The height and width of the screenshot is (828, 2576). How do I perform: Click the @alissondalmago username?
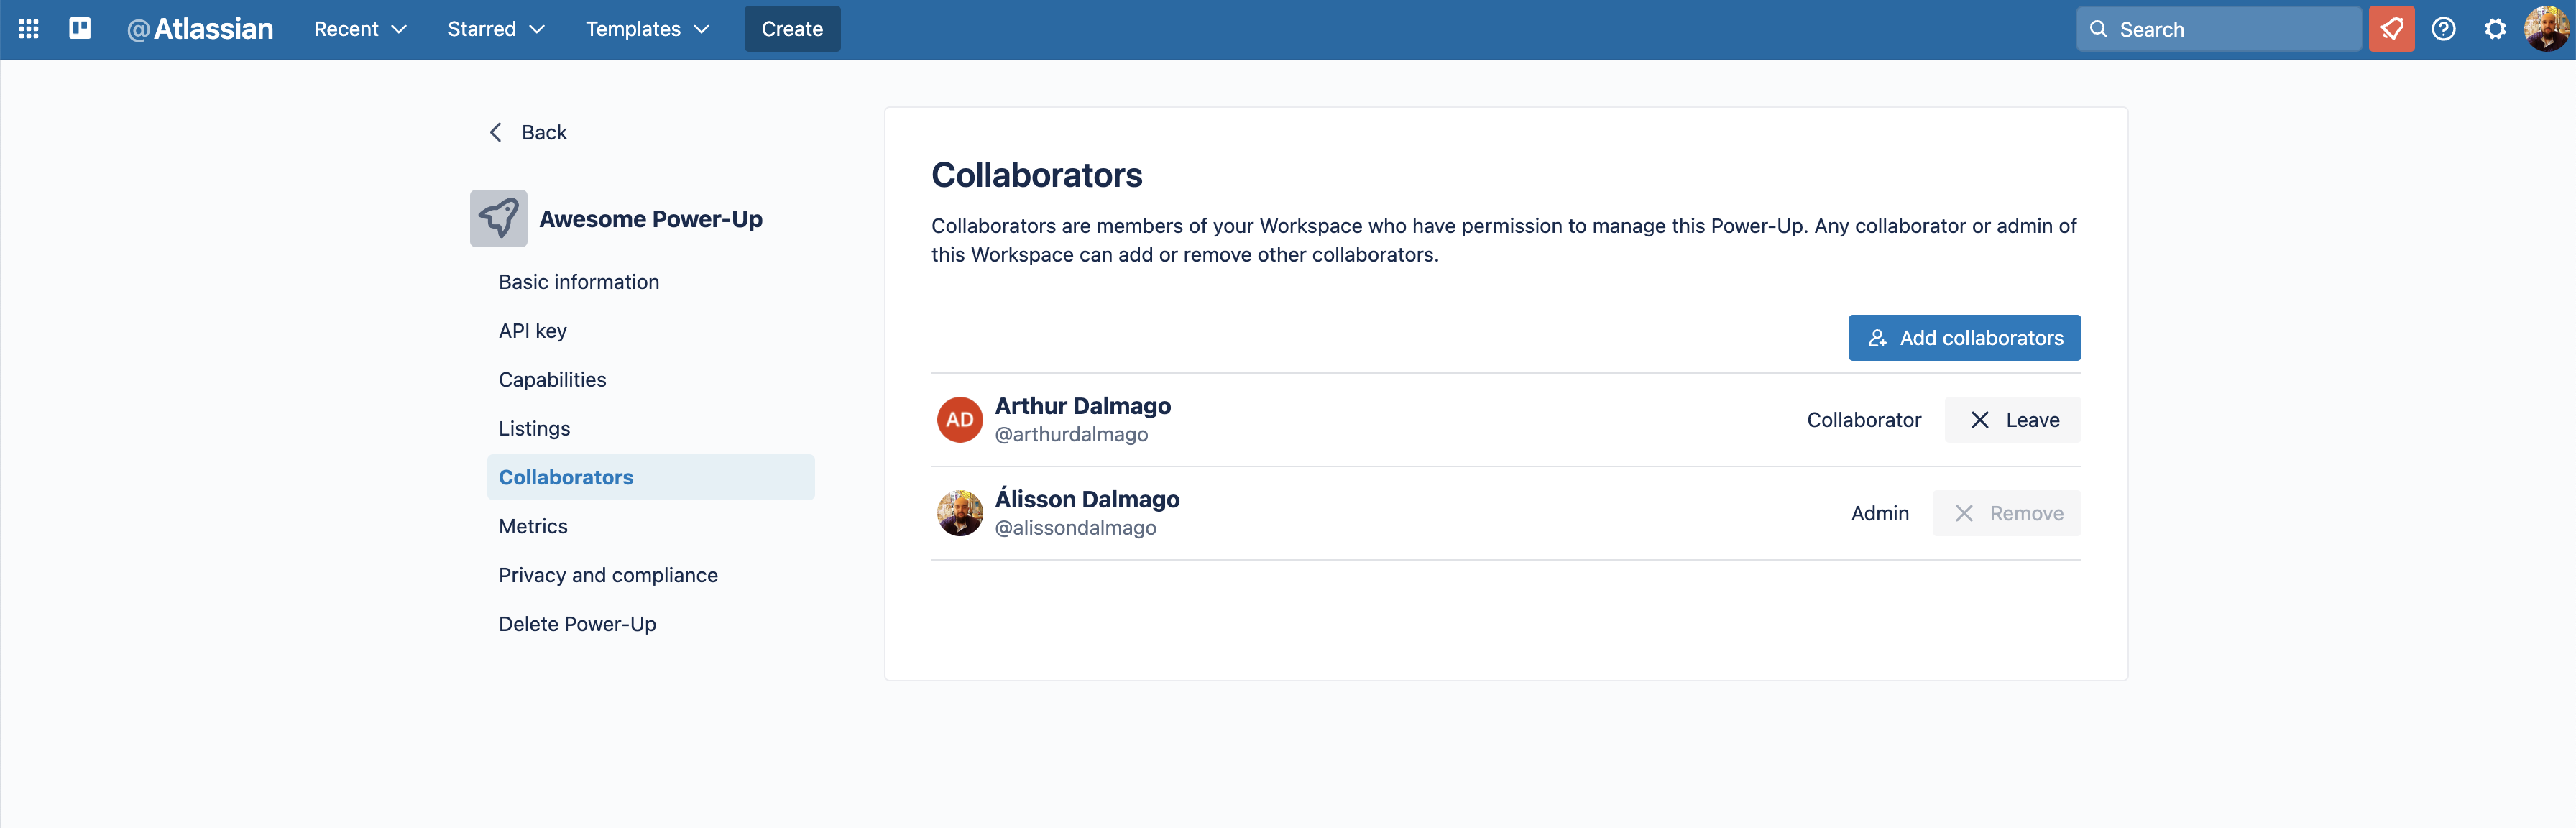[1075, 528]
